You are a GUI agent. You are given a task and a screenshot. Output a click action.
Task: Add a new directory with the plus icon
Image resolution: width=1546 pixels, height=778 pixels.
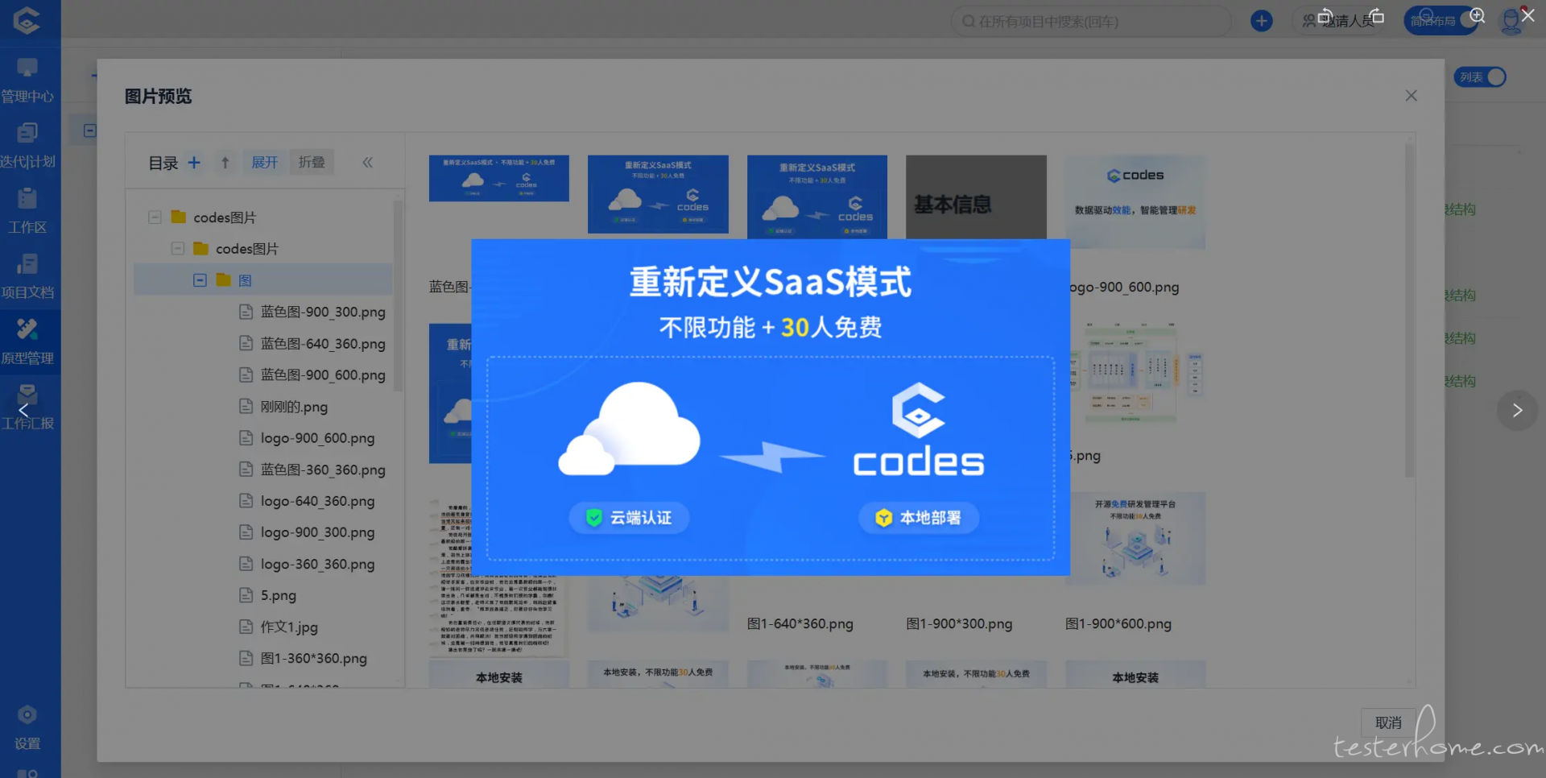(194, 163)
